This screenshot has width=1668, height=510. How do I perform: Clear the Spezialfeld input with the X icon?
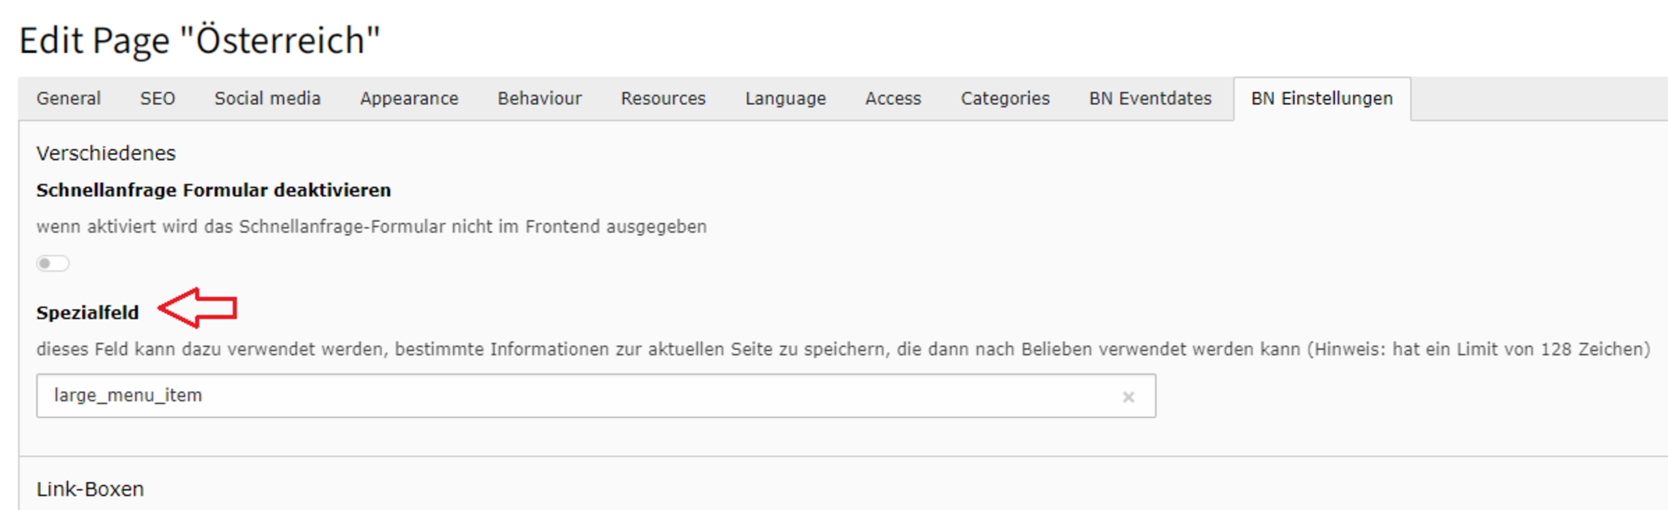coord(1128,397)
